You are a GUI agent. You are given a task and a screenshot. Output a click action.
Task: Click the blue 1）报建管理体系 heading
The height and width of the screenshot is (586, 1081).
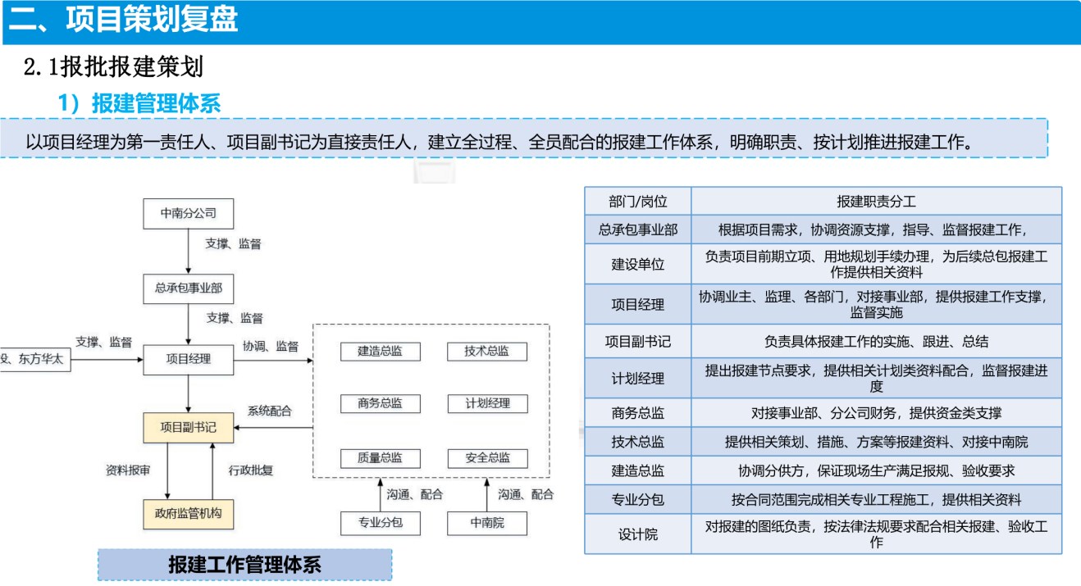(139, 103)
